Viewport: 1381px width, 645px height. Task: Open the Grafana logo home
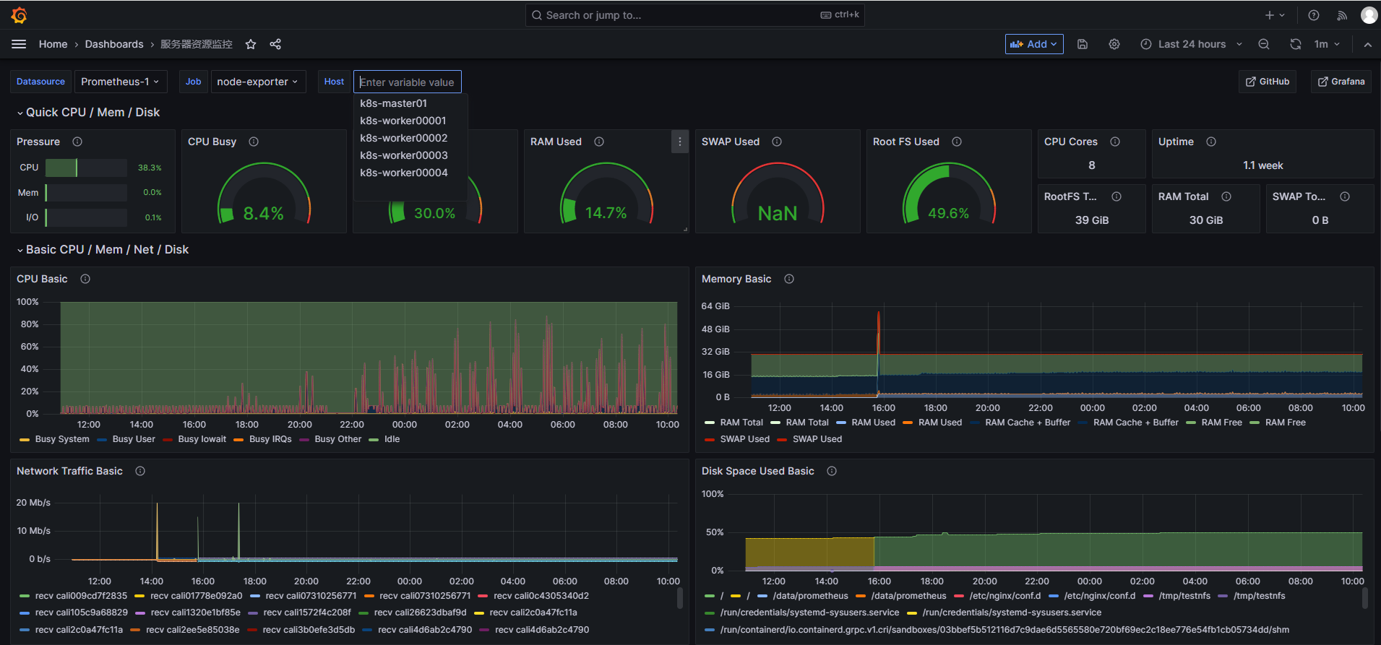tap(20, 15)
